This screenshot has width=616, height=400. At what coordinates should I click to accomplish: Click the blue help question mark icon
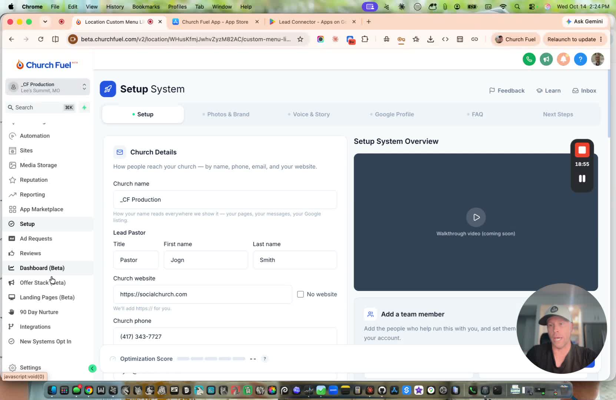coord(580,59)
